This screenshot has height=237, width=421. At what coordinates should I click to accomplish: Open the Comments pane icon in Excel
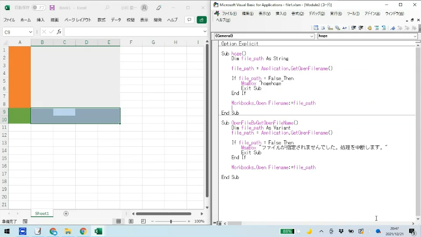tap(189, 20)
